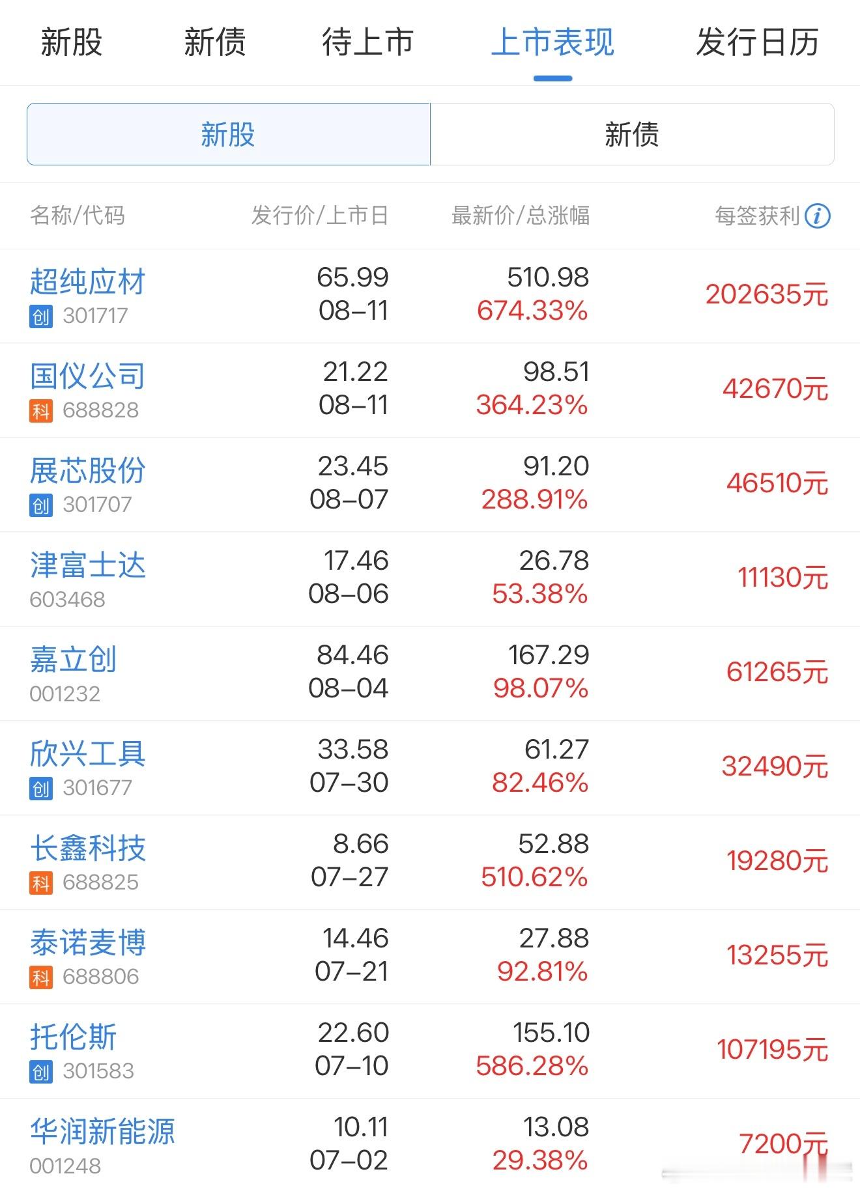Screen dimensions: 860x1191
Task: Tap the 发行价/上市日 column header
Action: pyautogui.click(x=320, y=216)
